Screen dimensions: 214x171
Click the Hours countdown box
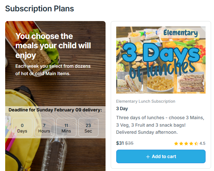(44, 128)
